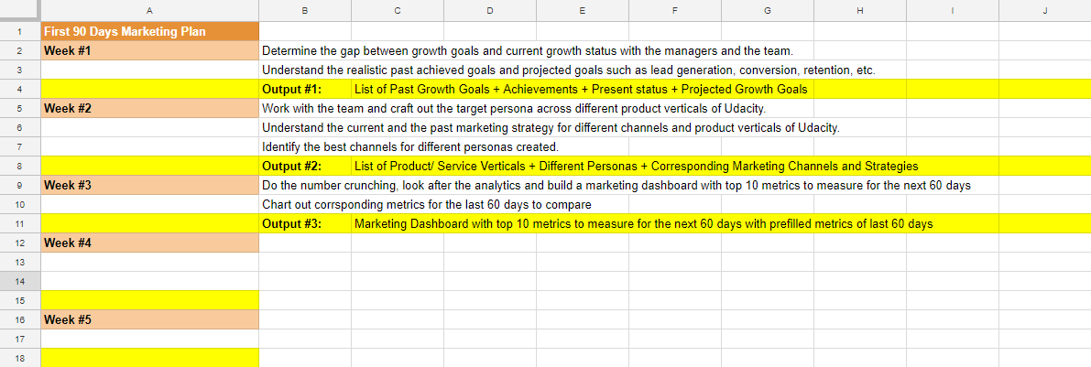
Task: Click 'List of Product/ Service Verticals' text
Action: (439, 167)
